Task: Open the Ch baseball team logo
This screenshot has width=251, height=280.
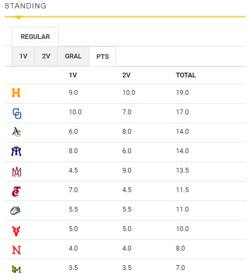Action: tap(16, 211)
